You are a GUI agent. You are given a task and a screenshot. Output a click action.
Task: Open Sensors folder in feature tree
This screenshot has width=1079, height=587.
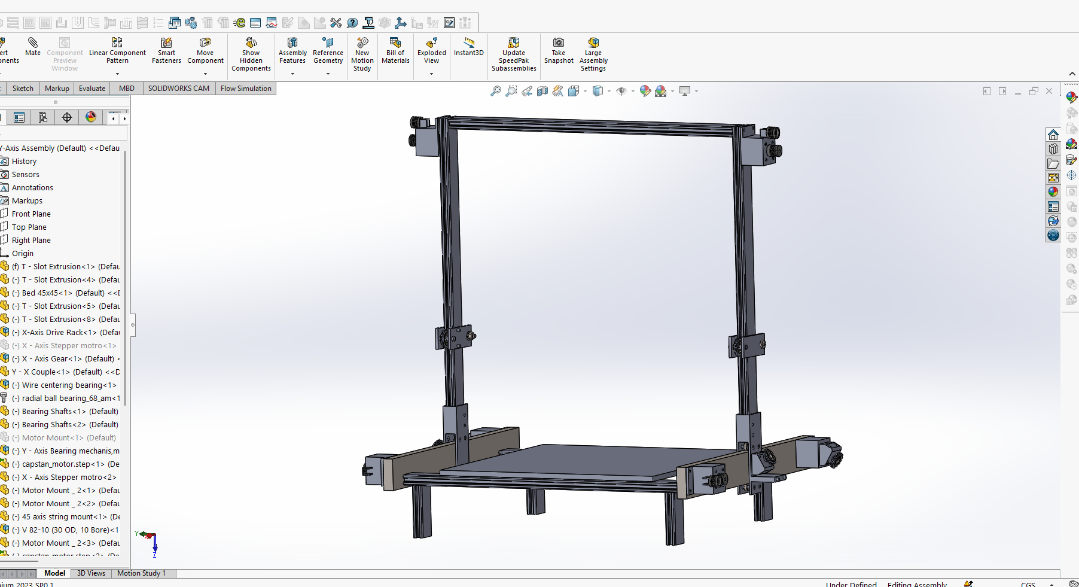pos(26,175)
